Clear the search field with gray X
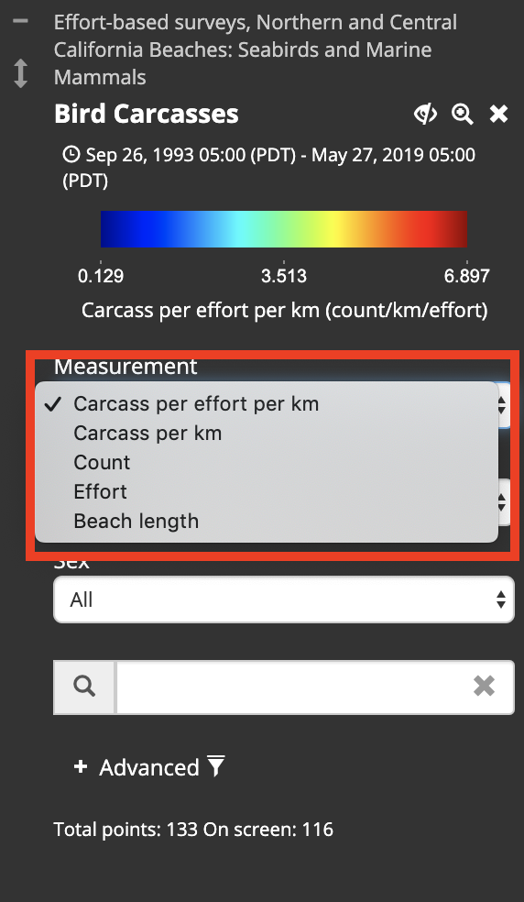The height and width of the screenshot is (902, 524). coord(484,686)
